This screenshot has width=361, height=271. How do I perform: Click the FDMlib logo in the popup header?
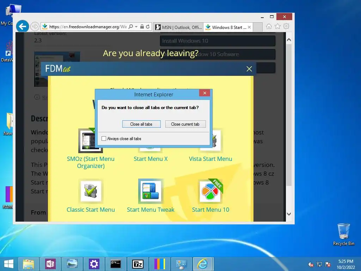coord(57,68)
